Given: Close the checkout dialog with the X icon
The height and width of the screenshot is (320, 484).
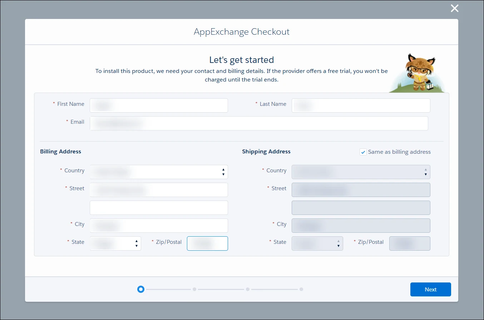Looking at the screenshot, I should tap(454, 8).
